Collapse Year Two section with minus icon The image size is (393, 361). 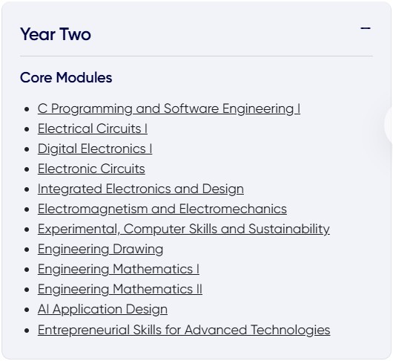[365, 28]
